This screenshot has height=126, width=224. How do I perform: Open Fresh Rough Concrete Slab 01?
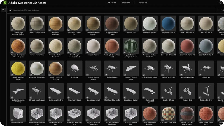click(74, 46)
